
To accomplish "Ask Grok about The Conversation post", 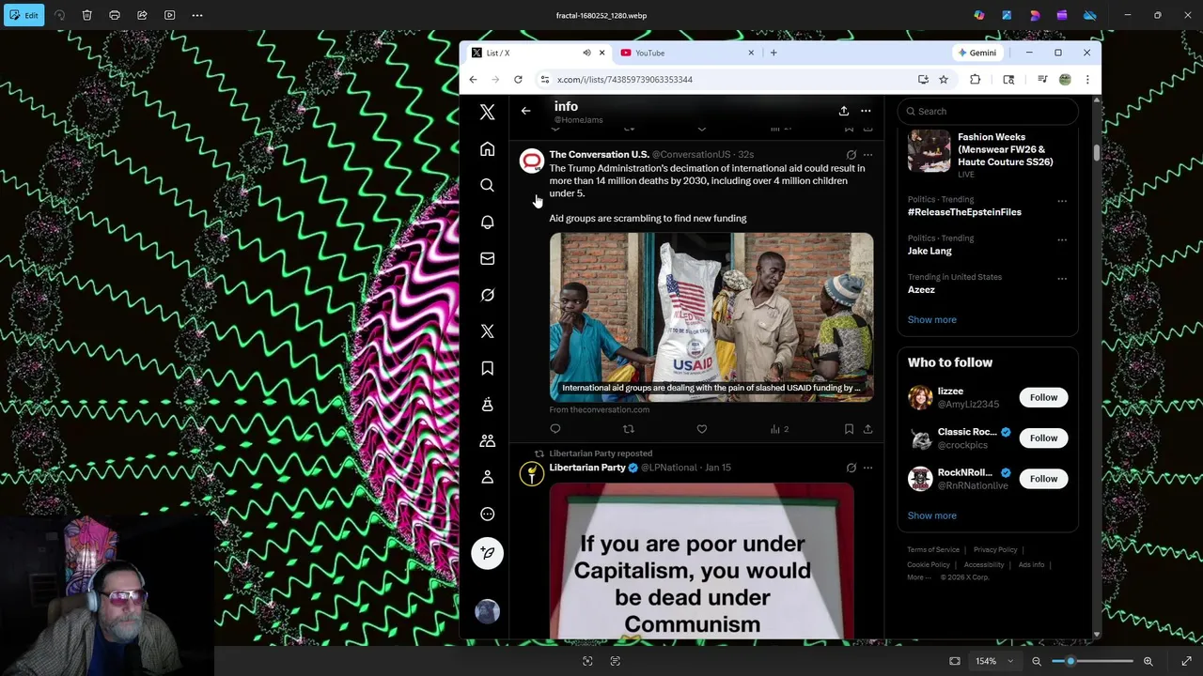I will click(x=851, y=155).
